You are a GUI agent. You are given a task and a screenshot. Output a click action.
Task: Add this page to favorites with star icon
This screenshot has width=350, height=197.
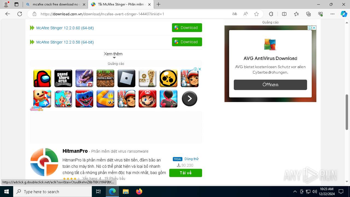[256, 14]
